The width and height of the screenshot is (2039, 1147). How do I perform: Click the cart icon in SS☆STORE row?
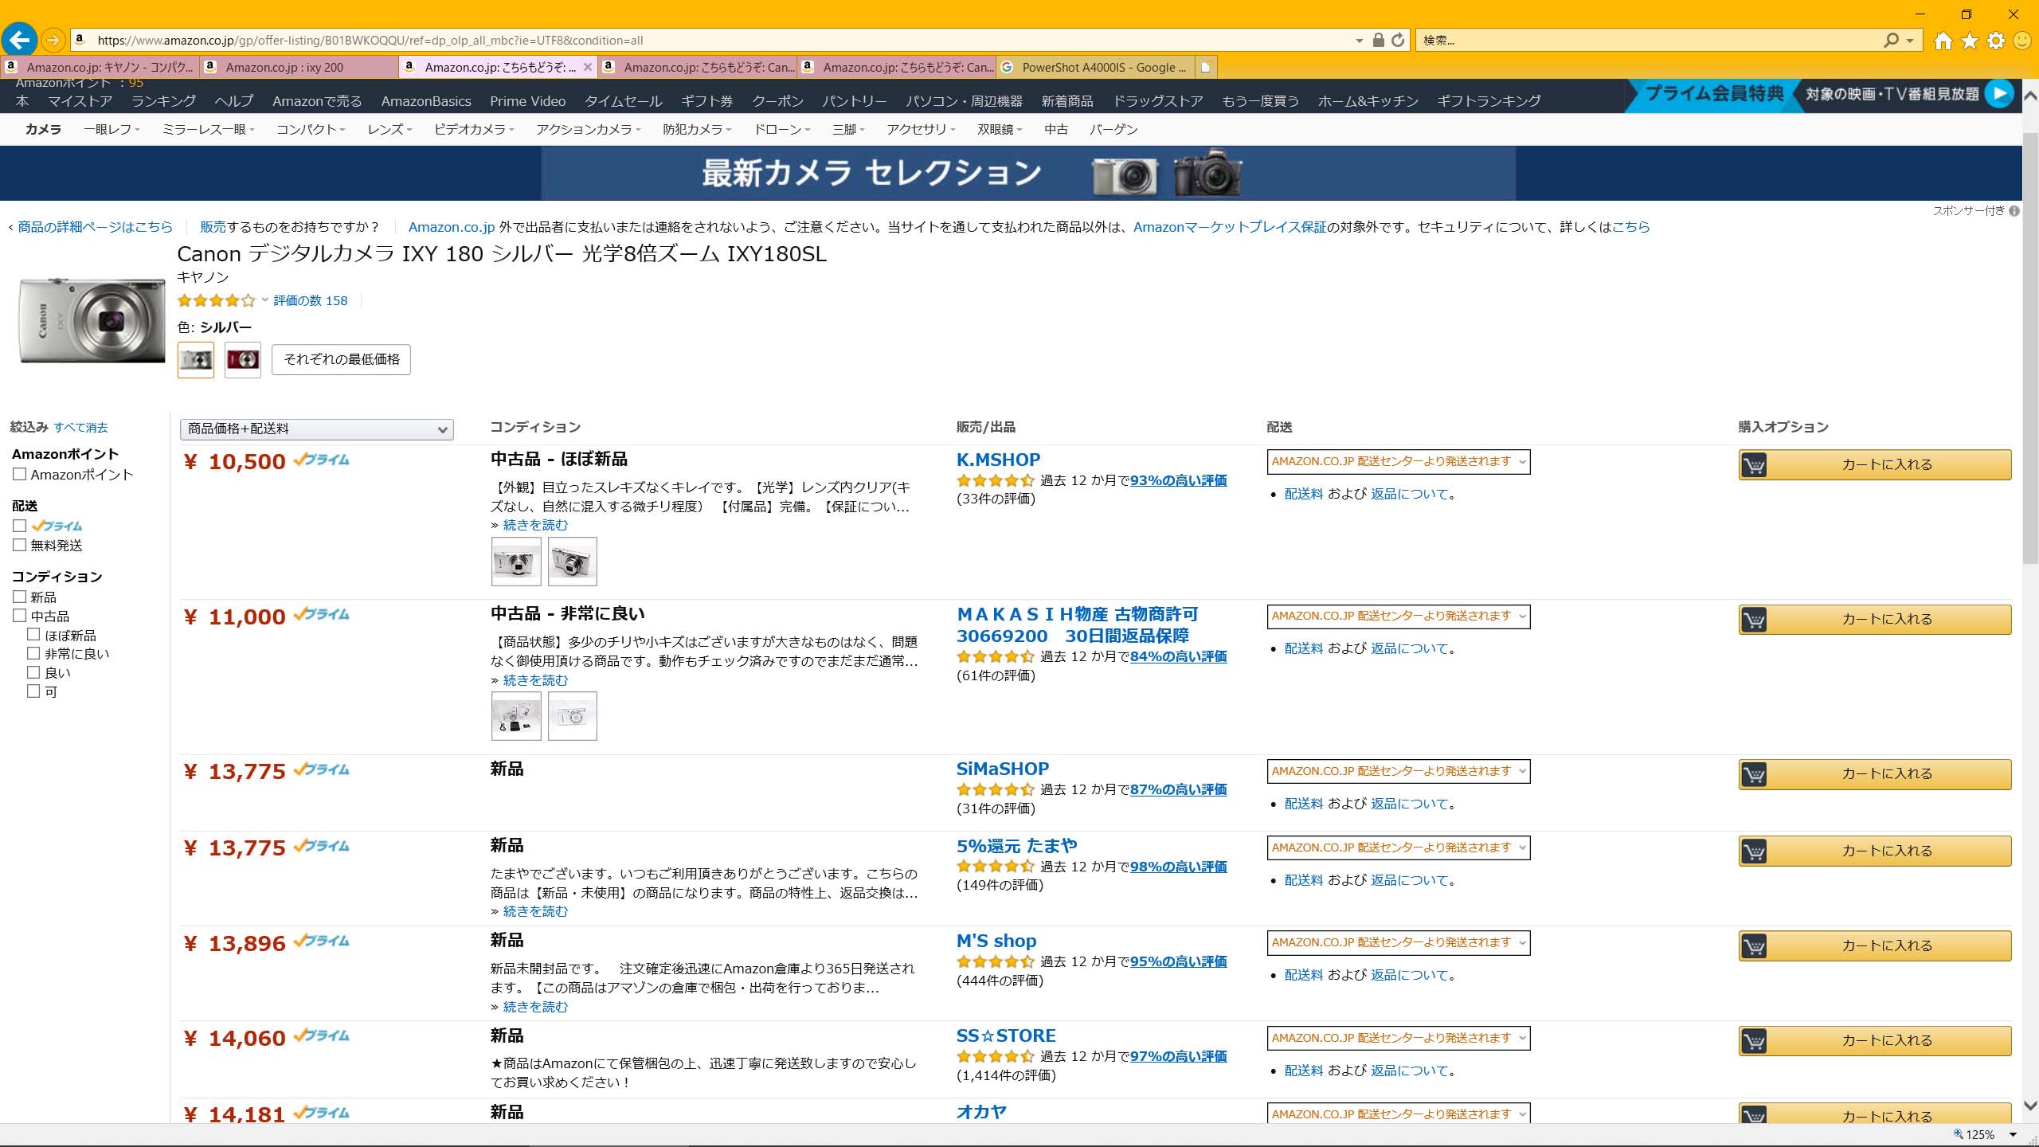(x=1754, y=1041)
